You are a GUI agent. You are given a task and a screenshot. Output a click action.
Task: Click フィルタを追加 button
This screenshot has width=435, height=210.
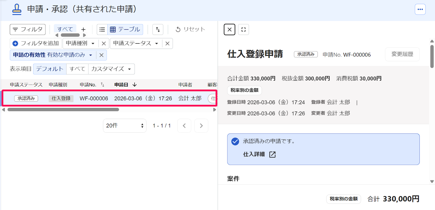coord(36,43)
